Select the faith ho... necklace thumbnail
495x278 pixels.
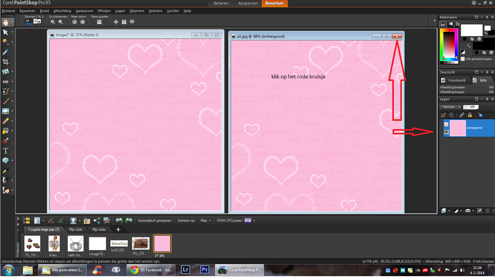75,244
